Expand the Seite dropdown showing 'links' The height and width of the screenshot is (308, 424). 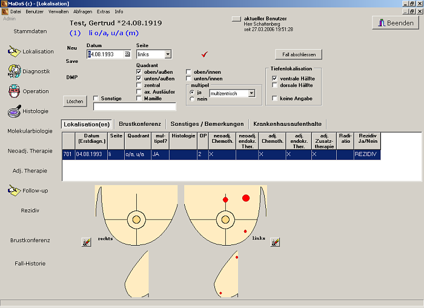pyautogui.click(x=167, y=54)
